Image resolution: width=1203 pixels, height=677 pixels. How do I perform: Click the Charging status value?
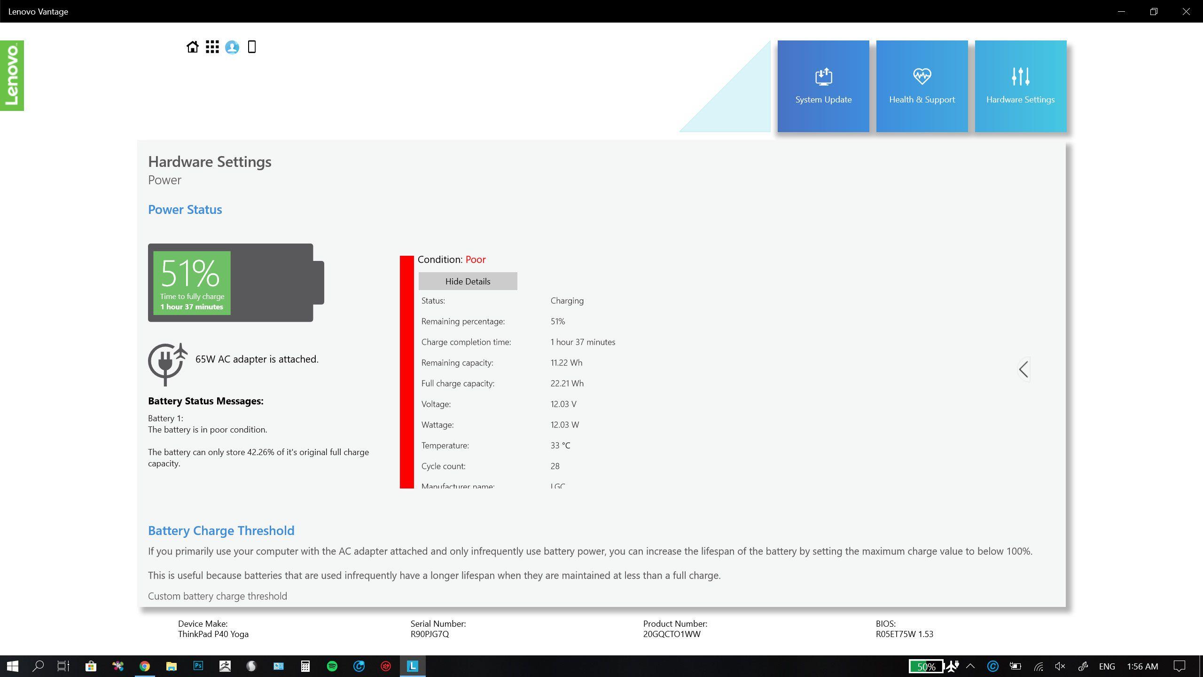(x=567, y=301)
